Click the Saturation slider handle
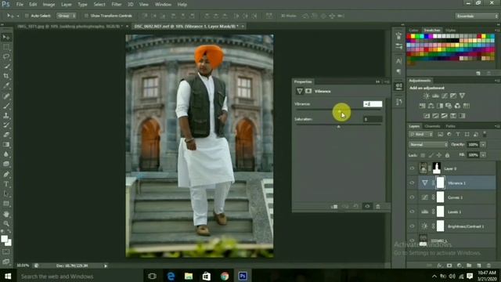501x282 pixels. [x=338, y=127]
